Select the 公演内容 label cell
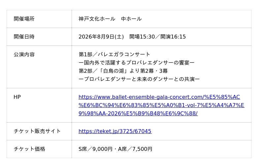This screenshot has width=264, height=168. (x=39, y=67)
